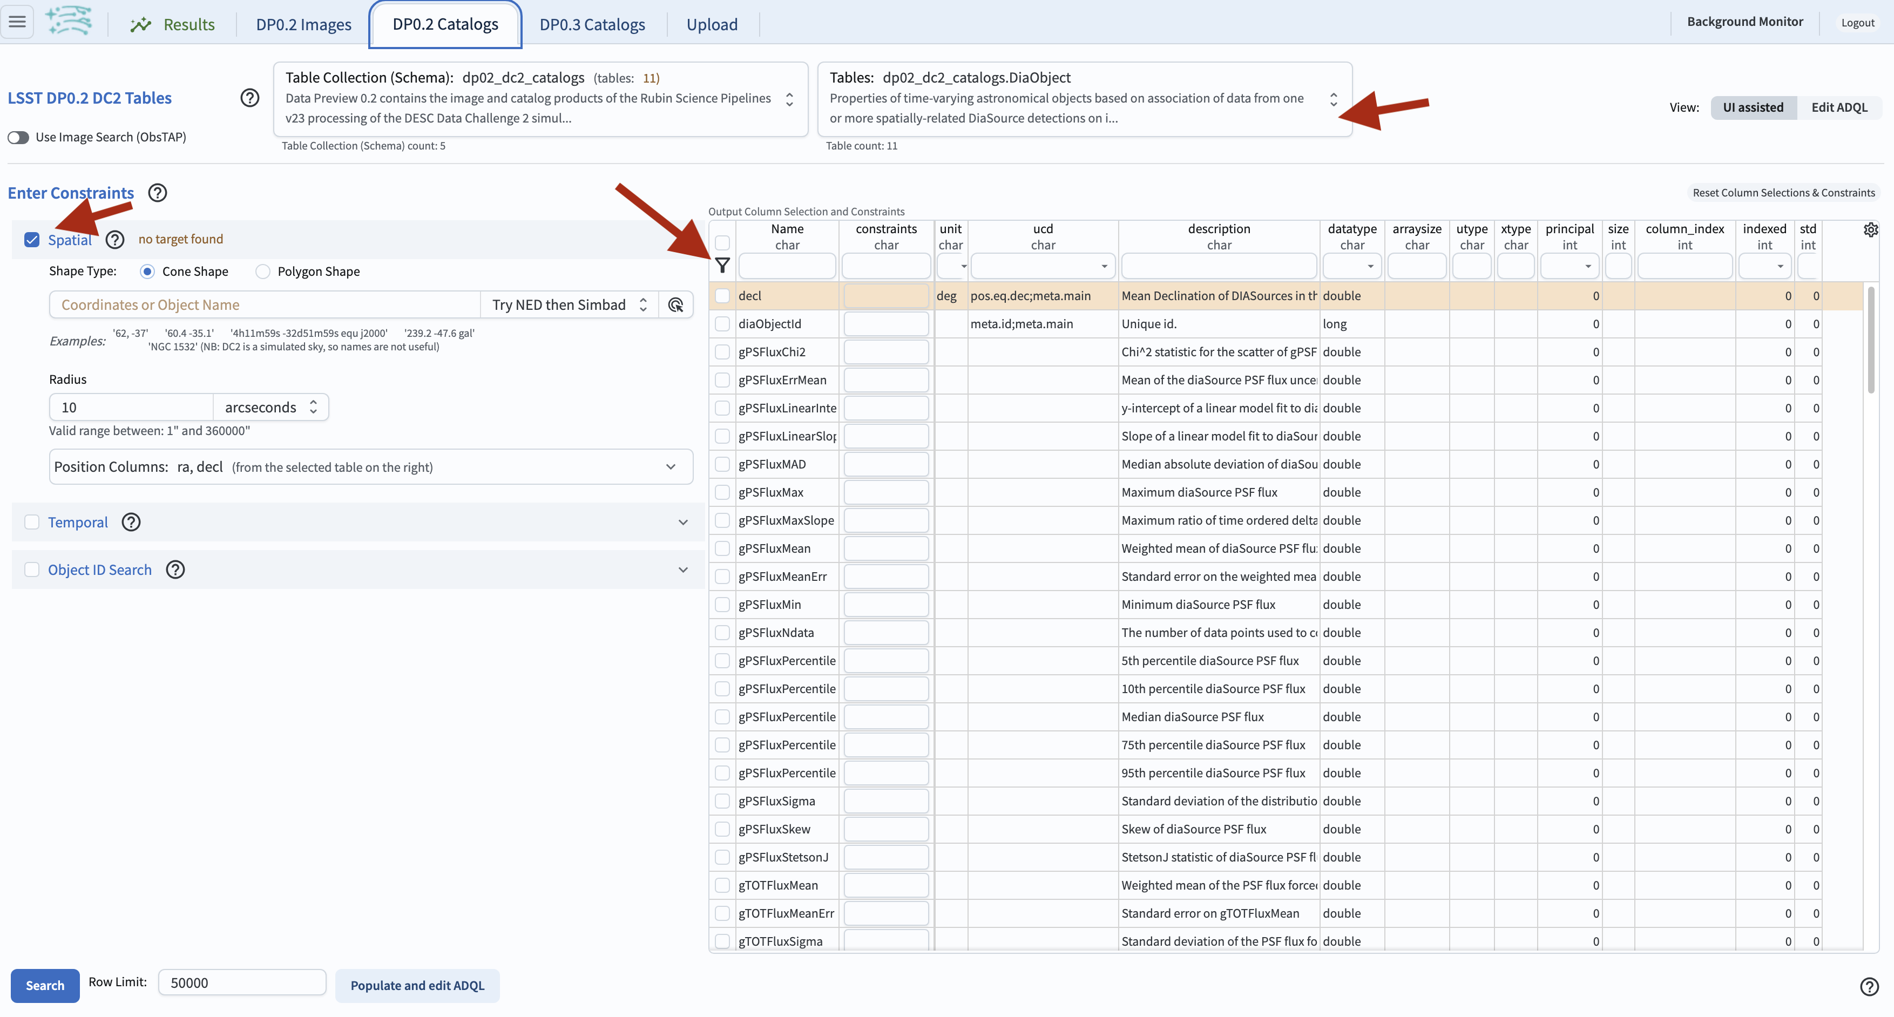
Task: Click help icon beside Enter Constraints
Action: 157,193
